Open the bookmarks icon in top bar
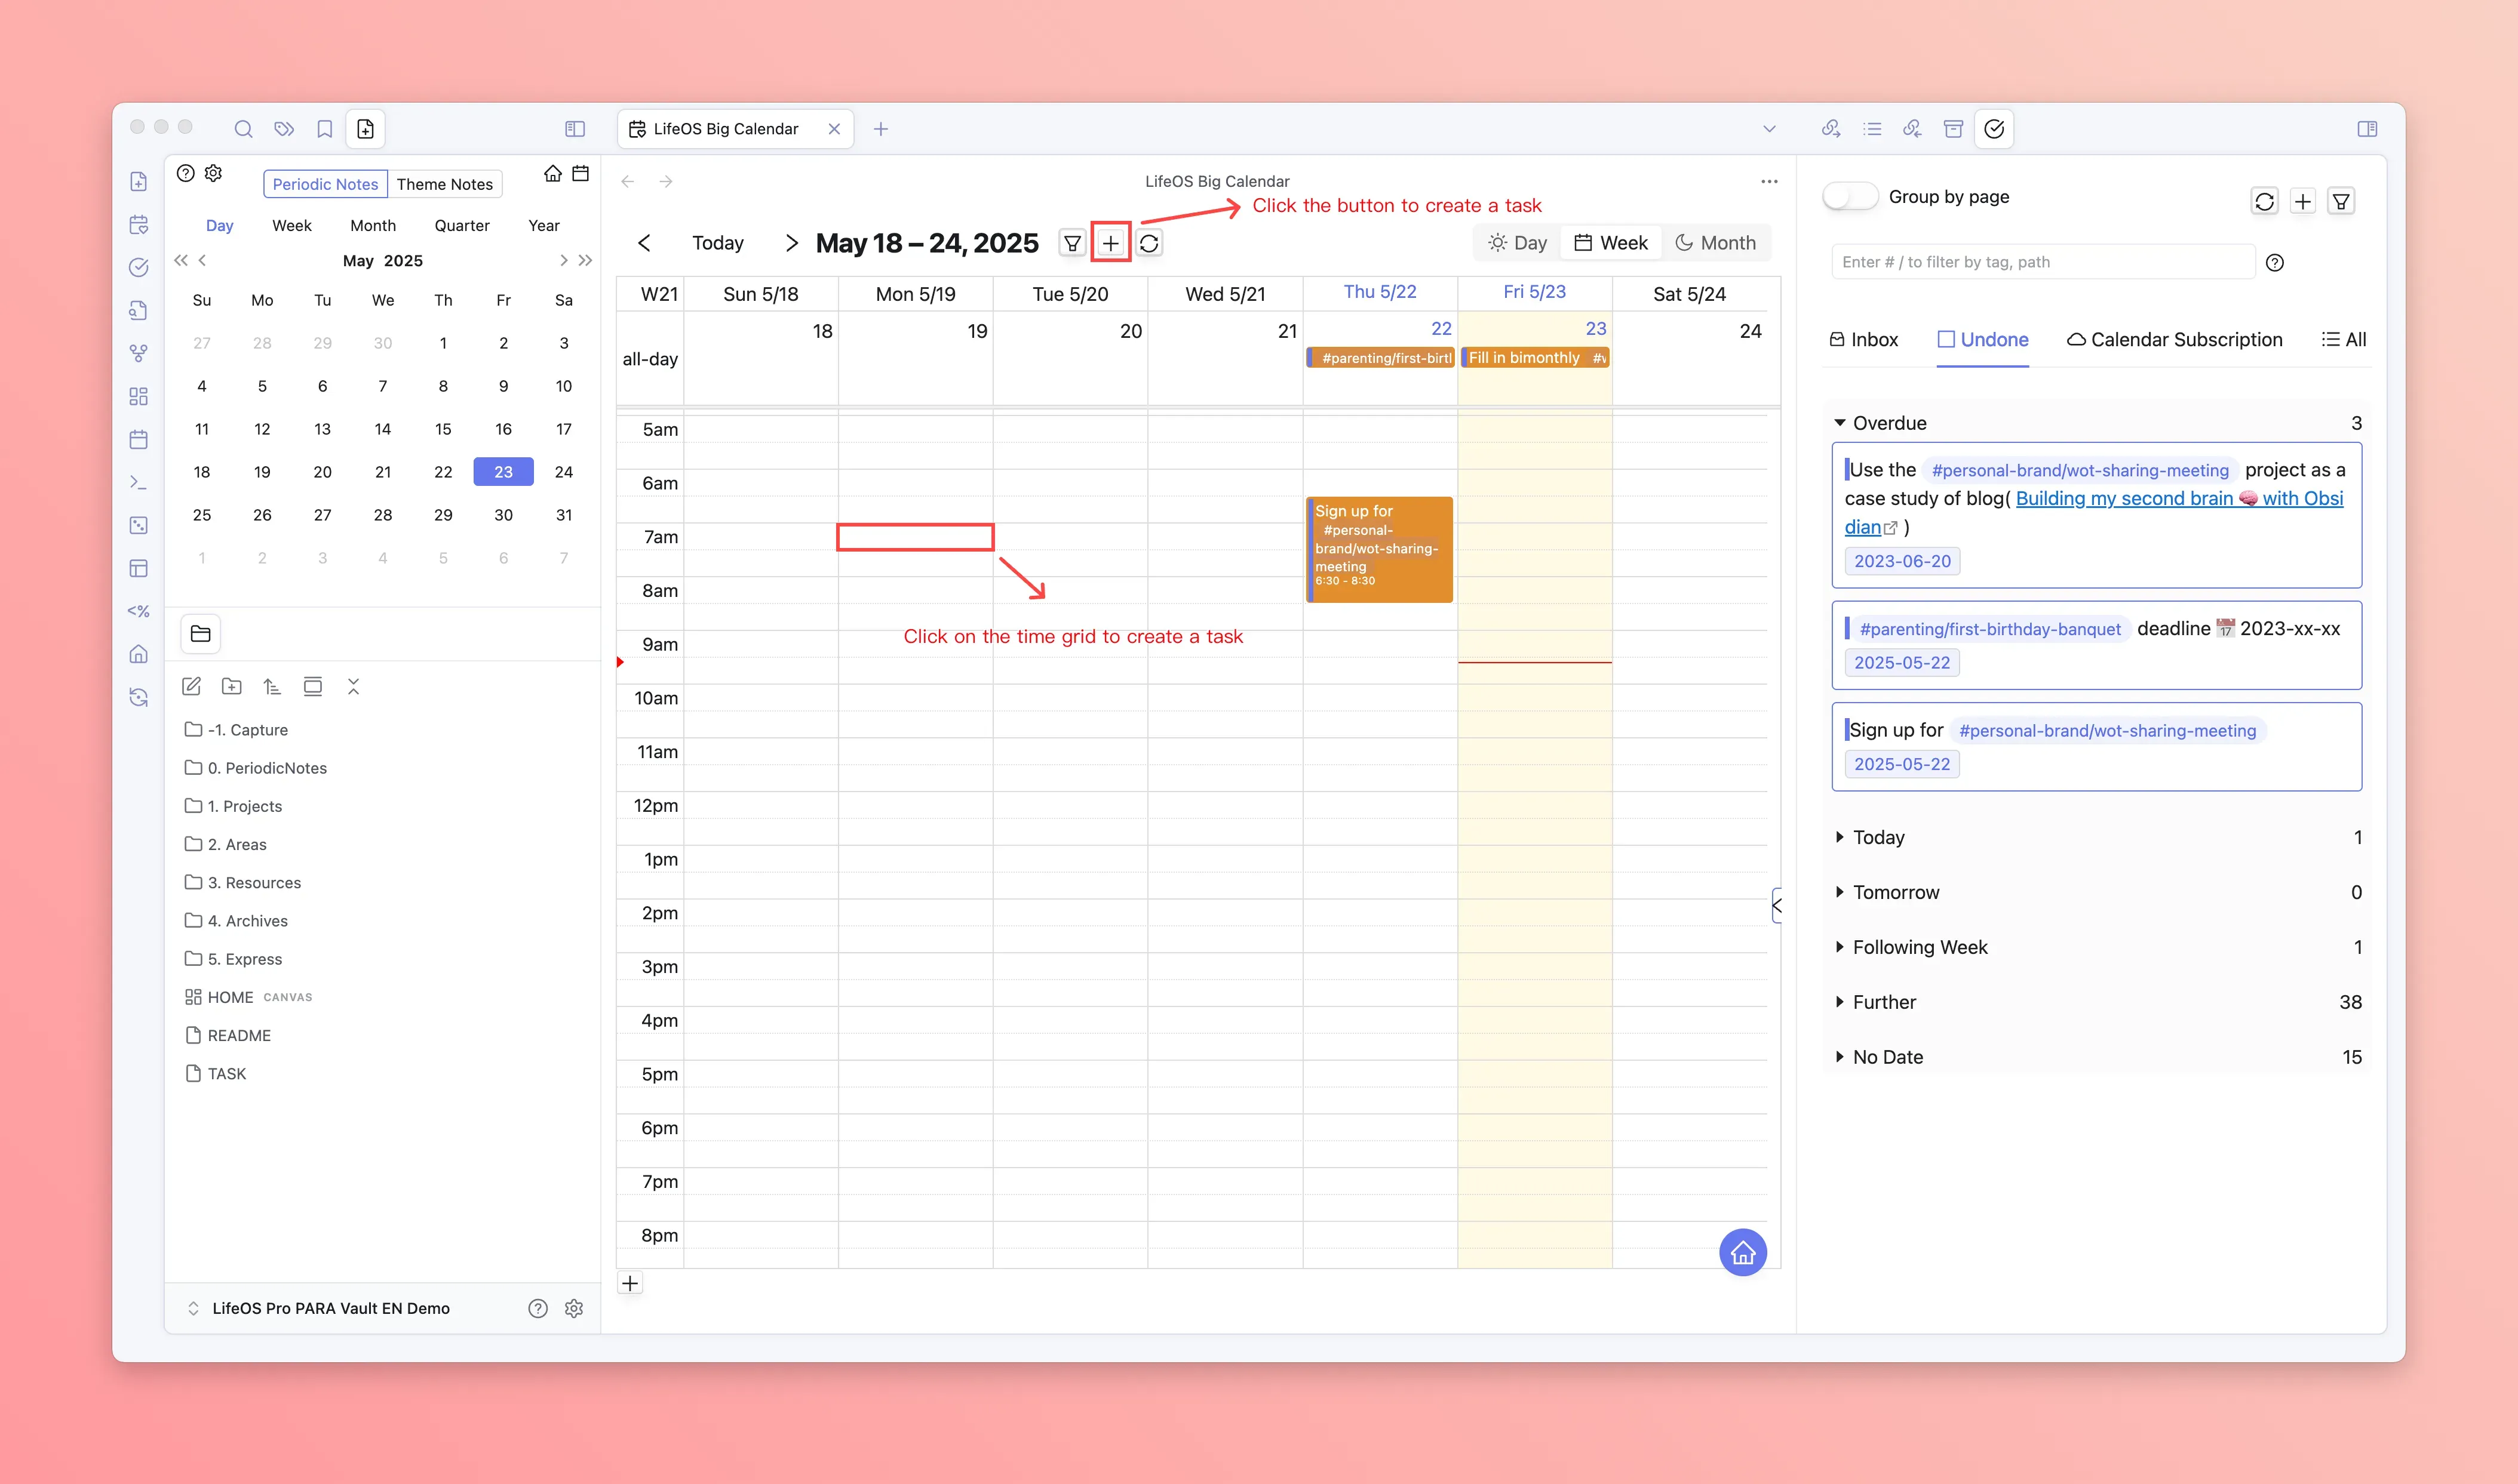The image size is (2518, 1484). coord(324,129)
